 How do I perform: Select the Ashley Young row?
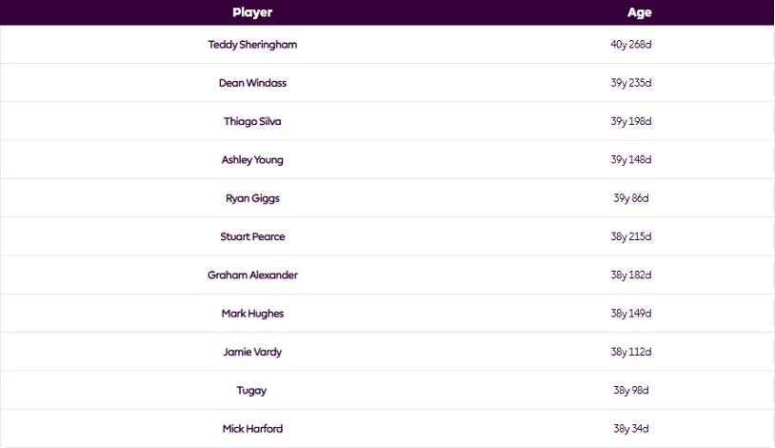pyautogui.click(x=387, y=159)
